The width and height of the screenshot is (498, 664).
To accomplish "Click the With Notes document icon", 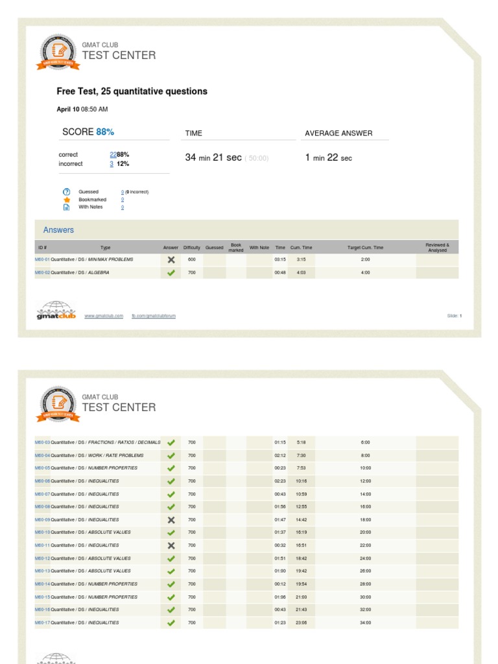I will [x=67, y=207].
